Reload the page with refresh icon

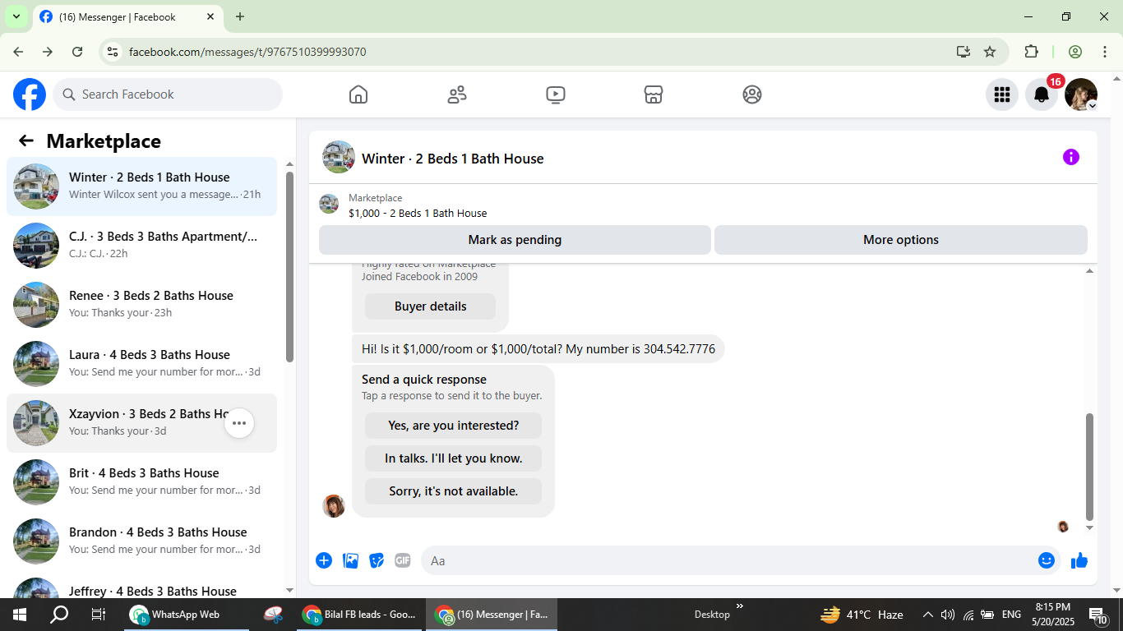coord(77,52)
